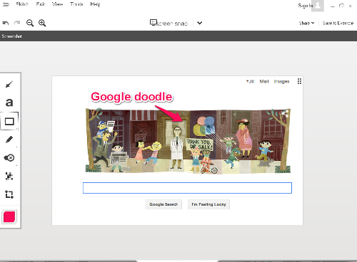Open the red color swatch picker
This screenshot has height=262, width=357.
click(9, 216)
